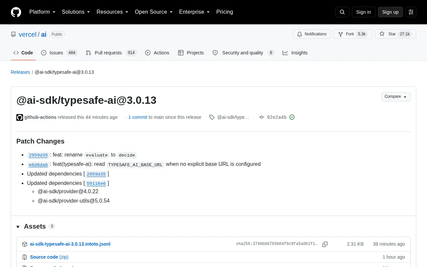Switch to the Pull requests tab
The image size is (427, 267).
point(111,53)
